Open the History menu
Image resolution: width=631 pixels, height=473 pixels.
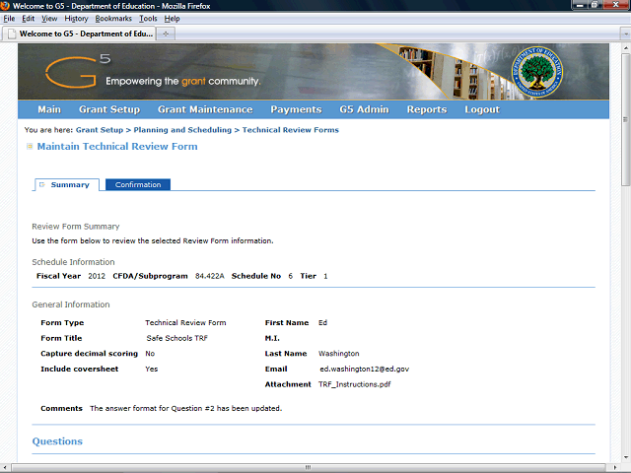pos(76,19)
